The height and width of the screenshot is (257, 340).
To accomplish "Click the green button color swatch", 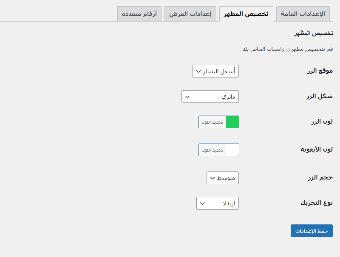I will point(232,122).
